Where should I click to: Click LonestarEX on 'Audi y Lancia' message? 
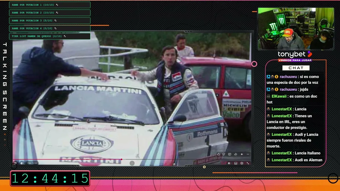pyautogui.click(x=282, y=134)
